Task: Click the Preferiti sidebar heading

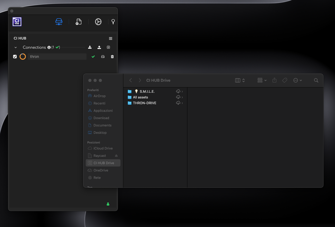Action: (x=93, y=90)
